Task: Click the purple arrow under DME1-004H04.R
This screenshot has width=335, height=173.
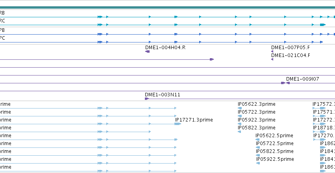Action: pos(147,52)
